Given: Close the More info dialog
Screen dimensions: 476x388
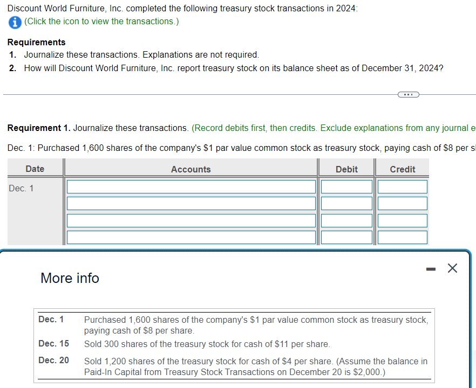Looking at the screenshot, I should pyautogui.click(x=452, y=268).
